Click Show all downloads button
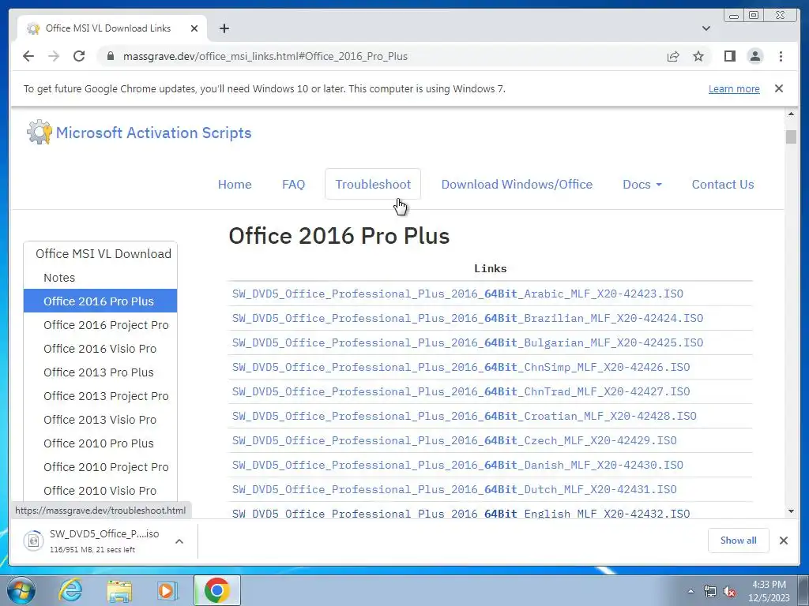 click(x=738, y=540)
